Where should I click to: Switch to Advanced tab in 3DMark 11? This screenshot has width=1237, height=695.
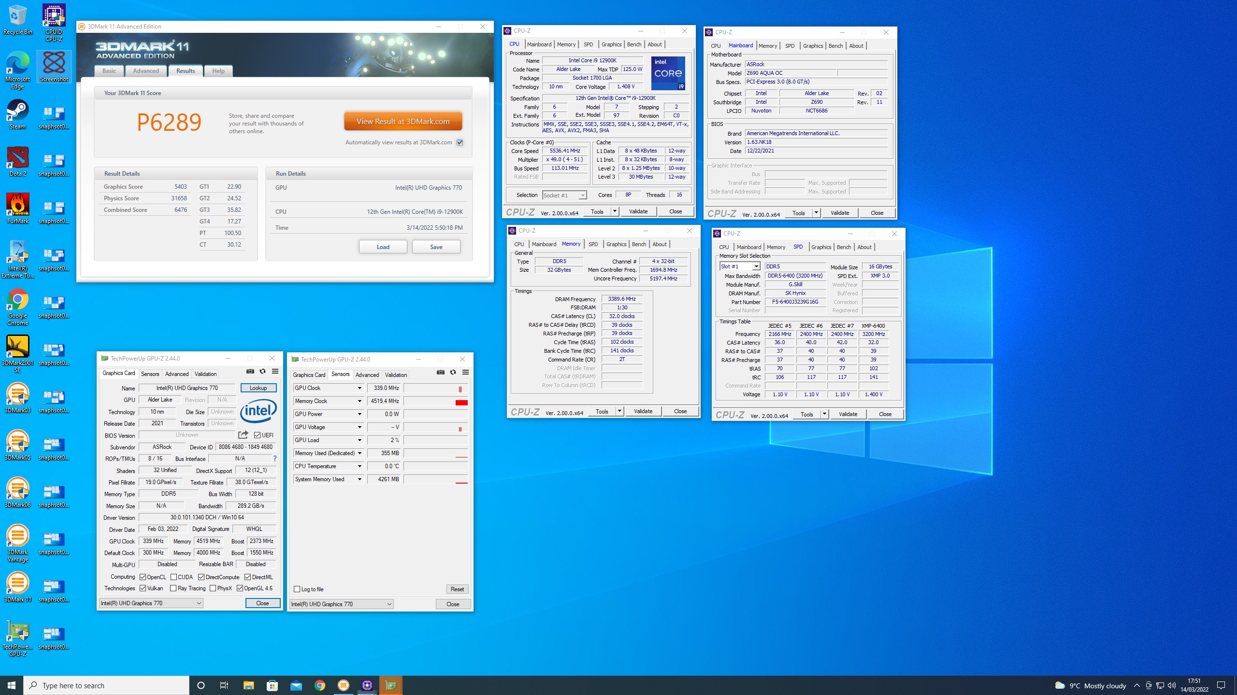point(146,71)
